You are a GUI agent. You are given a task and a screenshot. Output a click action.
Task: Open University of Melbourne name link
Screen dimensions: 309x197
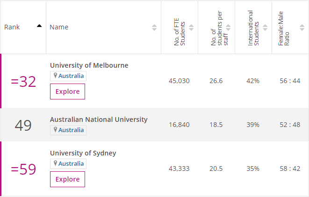pos(89,65)
